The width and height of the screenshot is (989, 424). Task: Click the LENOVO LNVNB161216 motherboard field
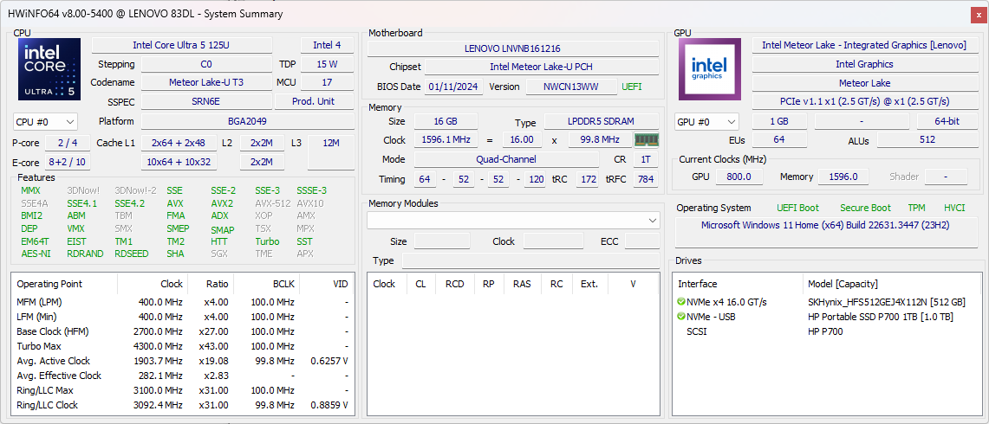pyautogui.click(x=513, y=48)
